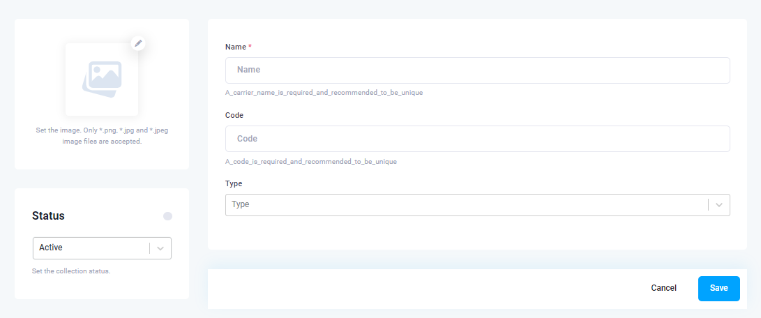
Task: Open the Type select box
Action: 478,205
